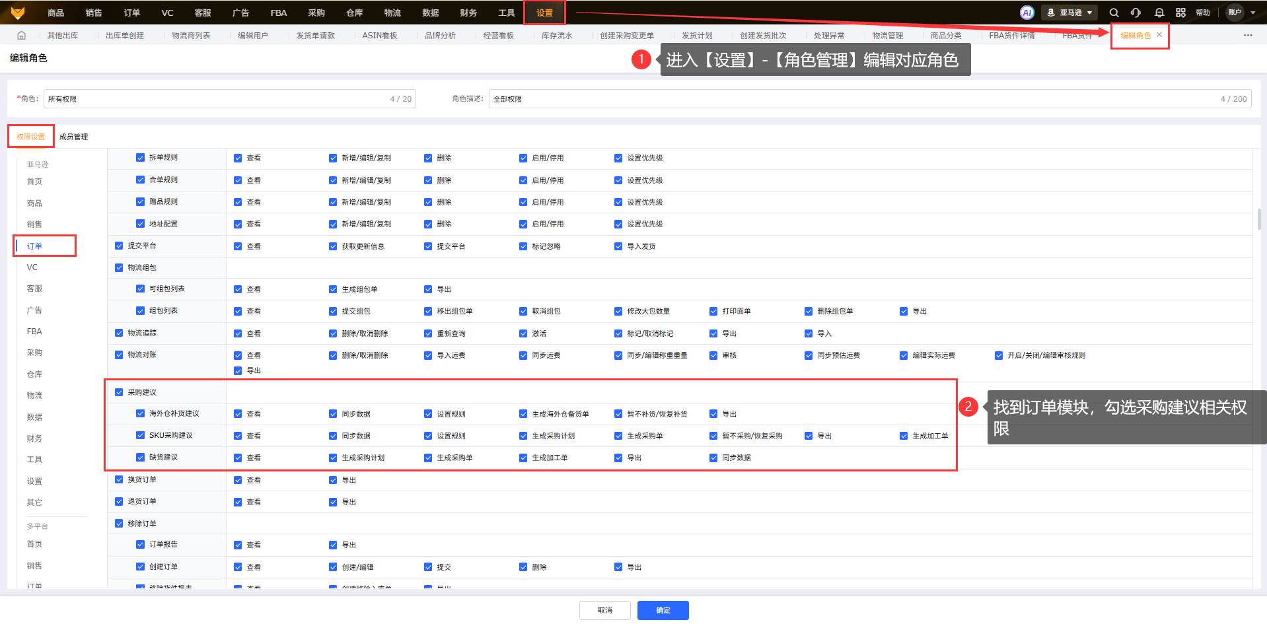This screenshot has height=624, width=1267.
Task: Close the 编辑角色 tab
Action: [x=1159, y=35]
